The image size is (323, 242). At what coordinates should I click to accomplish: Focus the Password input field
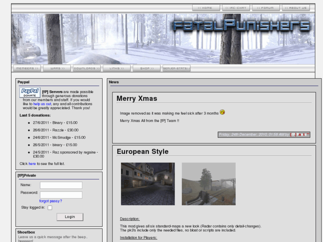pos(61,195)
